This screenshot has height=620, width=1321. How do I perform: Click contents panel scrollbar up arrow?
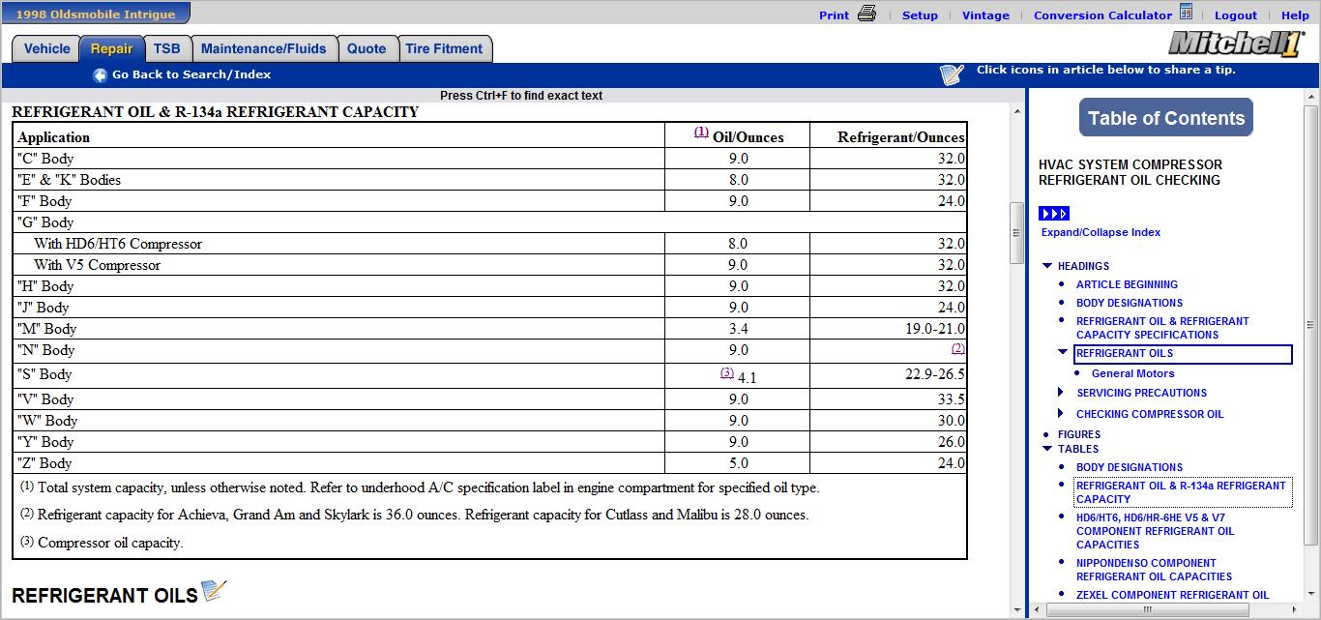(1311, 98)
